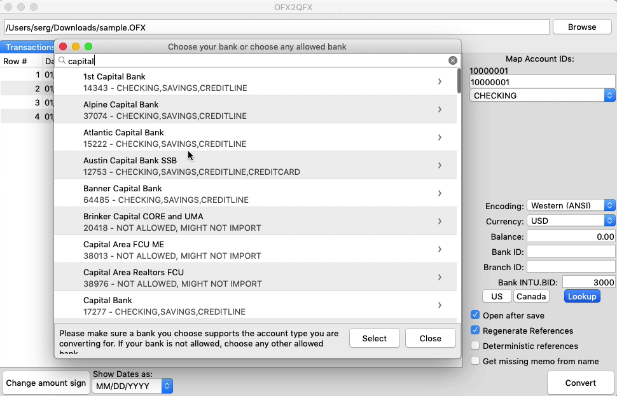Choose Brinker Capital CORE and UMA

point(255,221)
